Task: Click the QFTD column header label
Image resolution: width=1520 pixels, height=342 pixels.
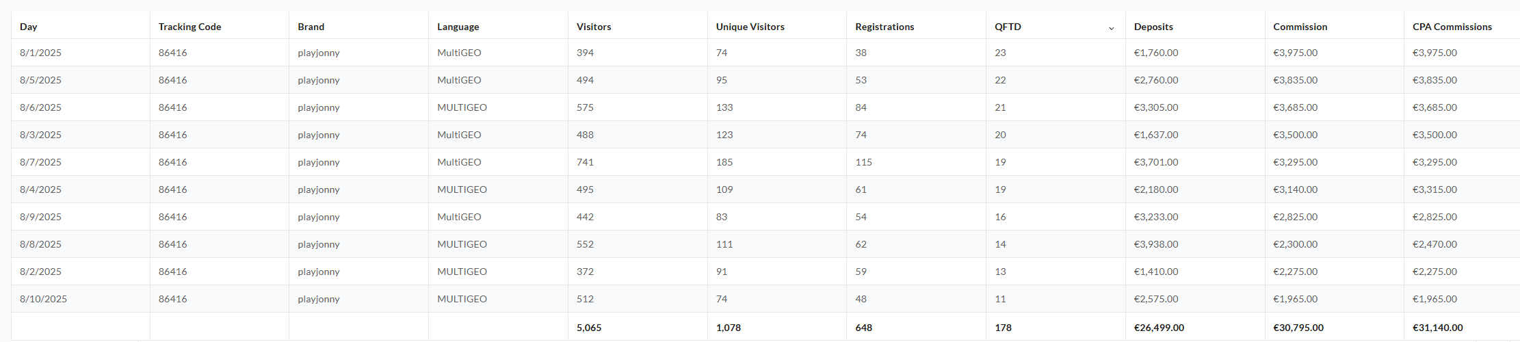Action: tap(1008, 27)
